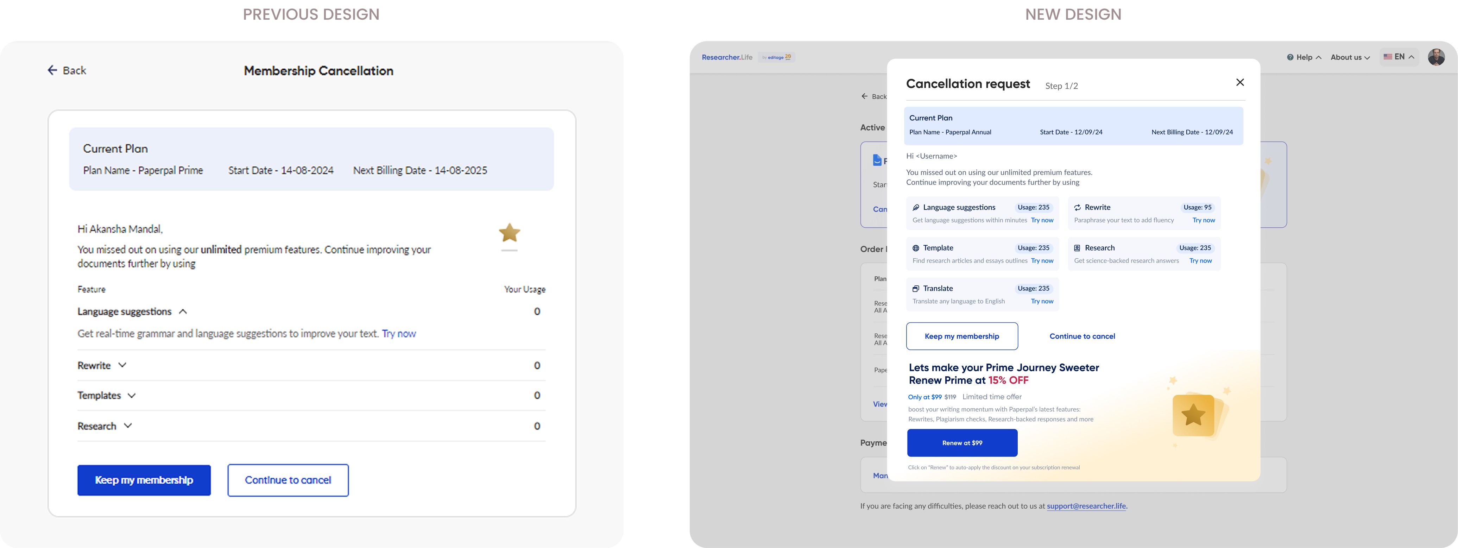Expand the Research feature row
This screenshot has width=1458, height=548.
128,426
